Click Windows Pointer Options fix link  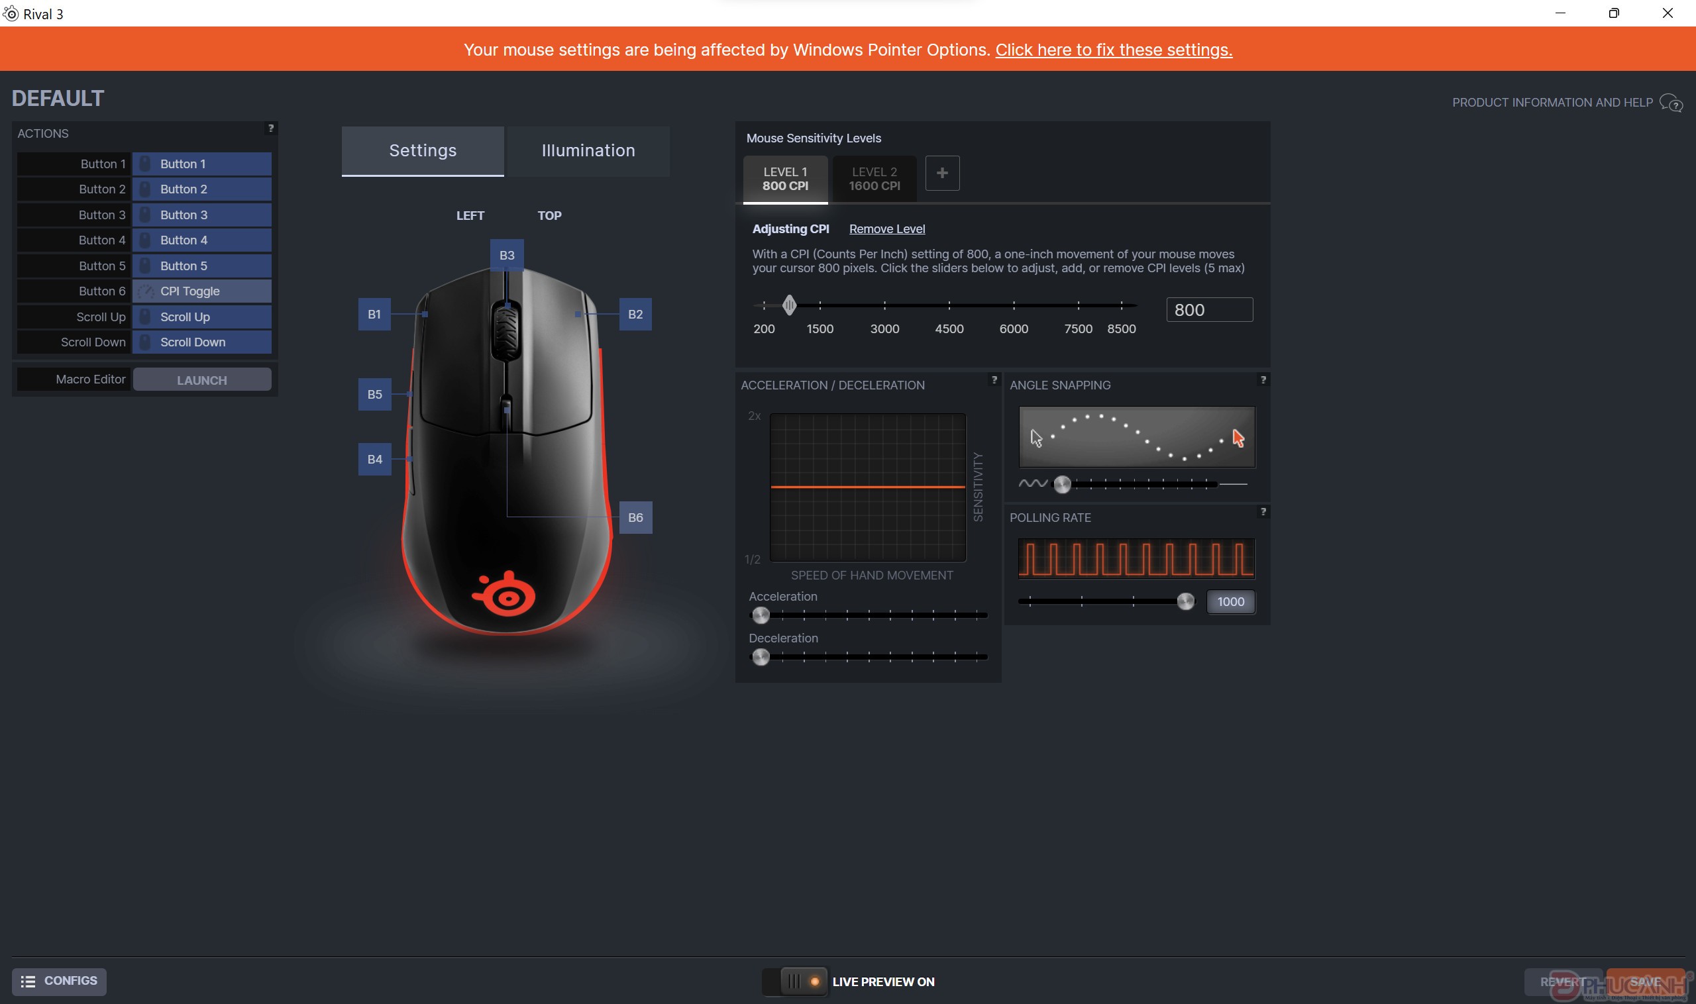pos(1113,49)
